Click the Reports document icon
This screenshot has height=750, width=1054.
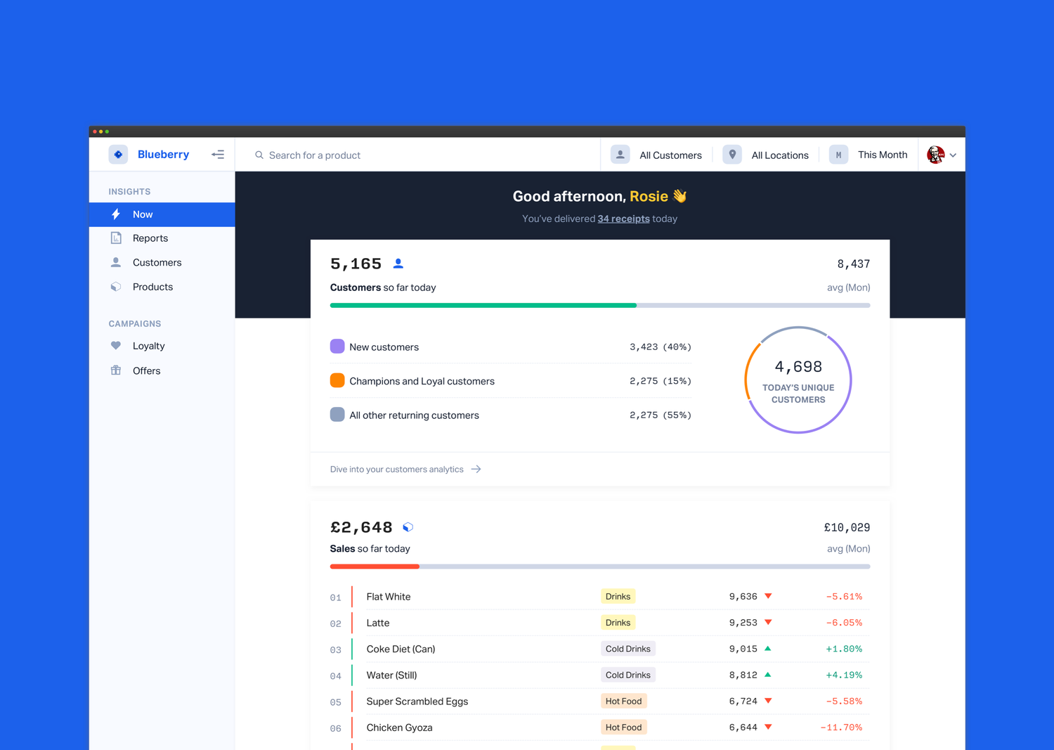tap(116, 238)
